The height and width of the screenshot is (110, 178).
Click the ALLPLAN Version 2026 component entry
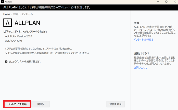point(19,36)
